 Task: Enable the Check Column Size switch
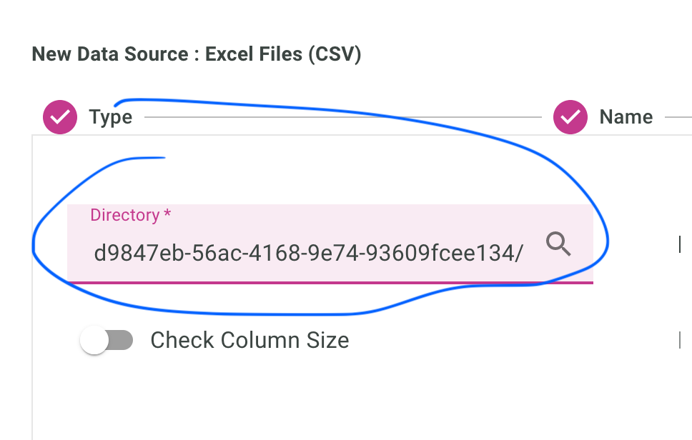(x=106, y=341)
